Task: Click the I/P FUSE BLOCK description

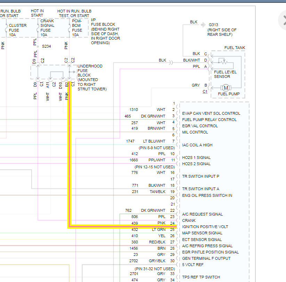Action: (105, 31)
